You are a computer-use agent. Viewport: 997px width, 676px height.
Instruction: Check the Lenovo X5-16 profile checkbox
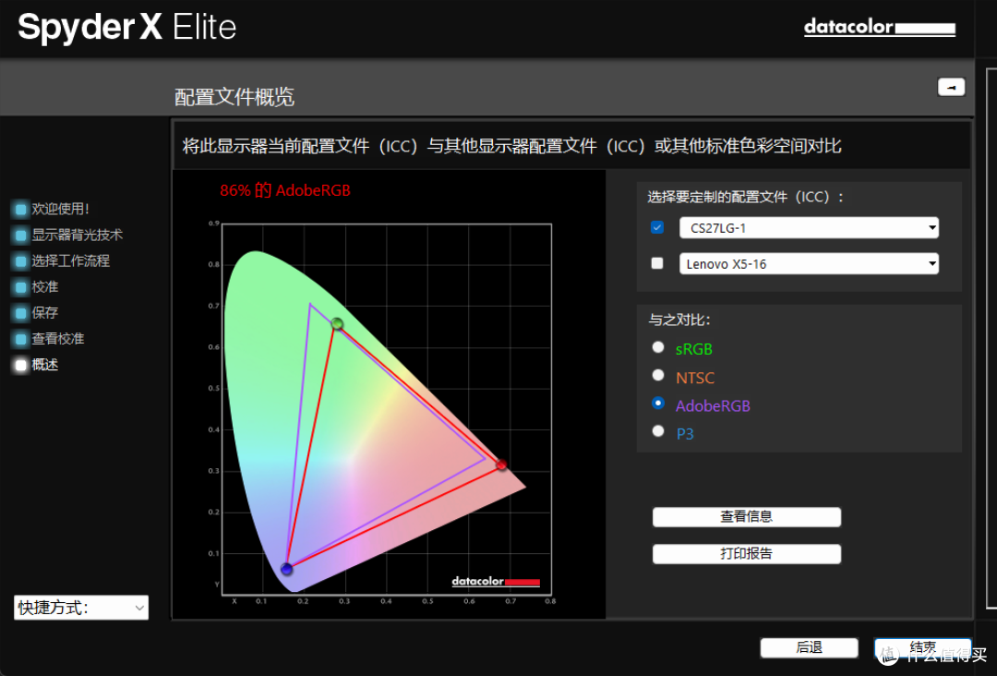657,263
